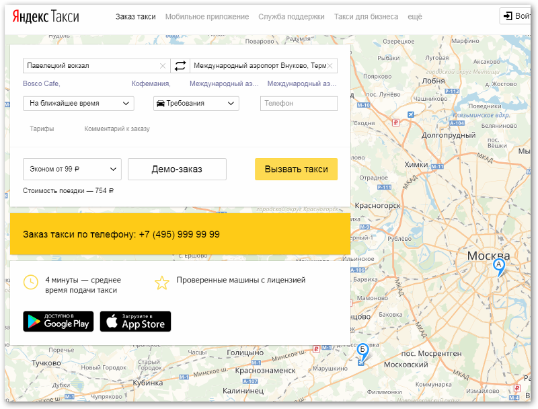Click the phone order number +7 (495) 999 99 99
This screenshot has width=538, height=409.
(x=179, y=234)
